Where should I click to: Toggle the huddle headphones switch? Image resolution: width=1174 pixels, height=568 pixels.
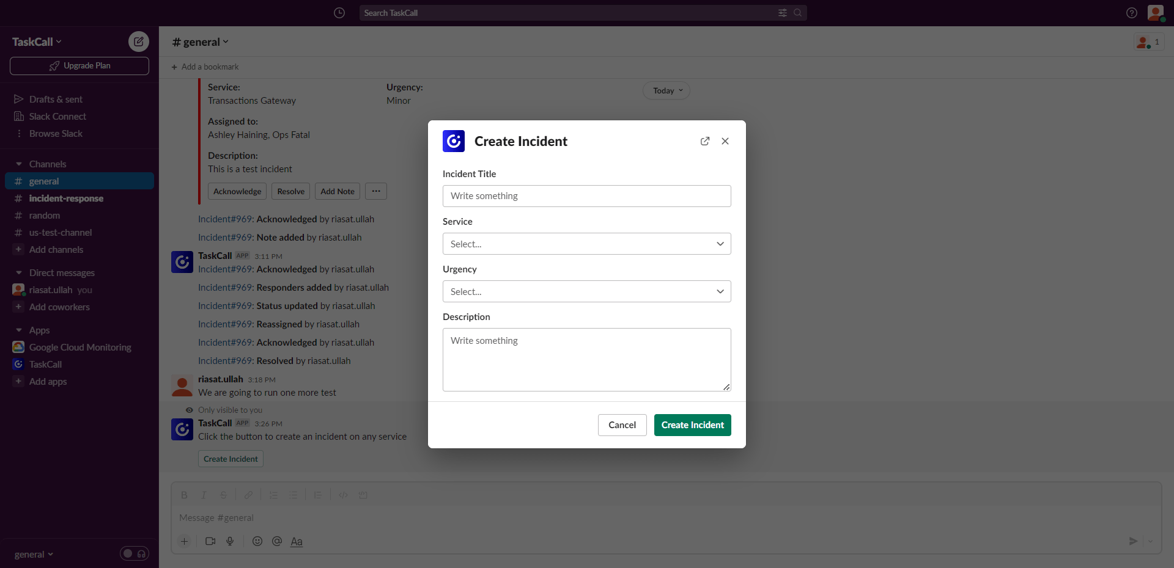coord(135,553)
